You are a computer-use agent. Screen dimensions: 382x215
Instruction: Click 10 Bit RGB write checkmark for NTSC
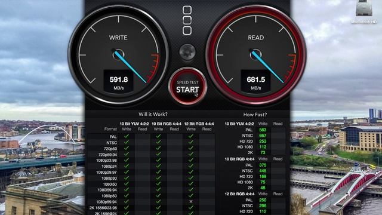tap(158, 142)
